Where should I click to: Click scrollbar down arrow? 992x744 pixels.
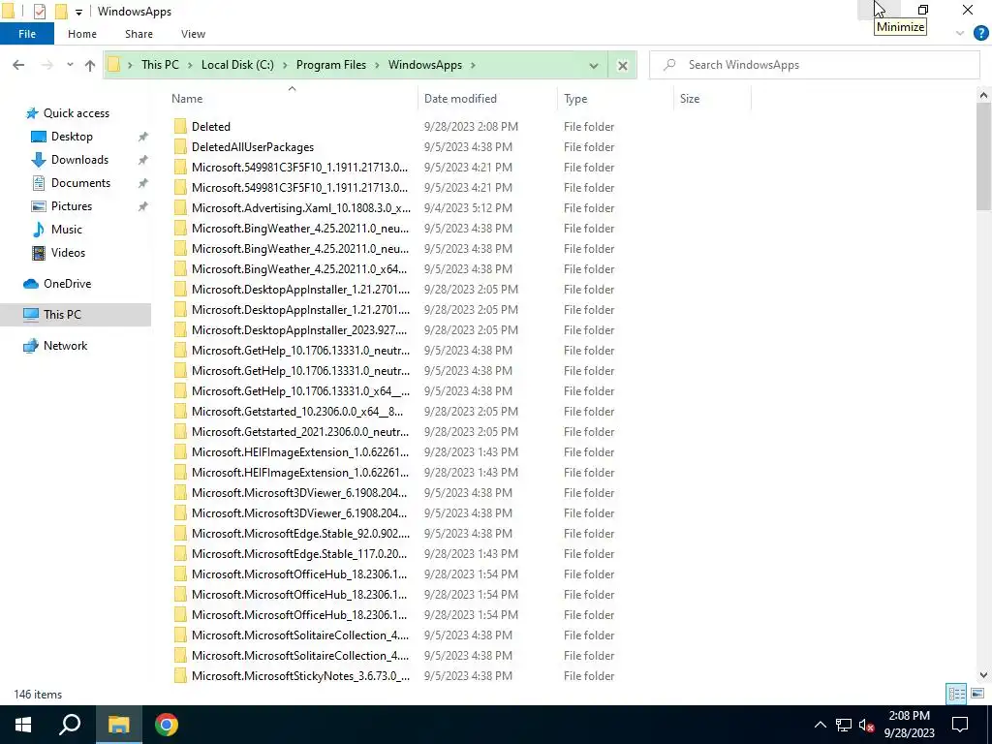pos(983,675)
